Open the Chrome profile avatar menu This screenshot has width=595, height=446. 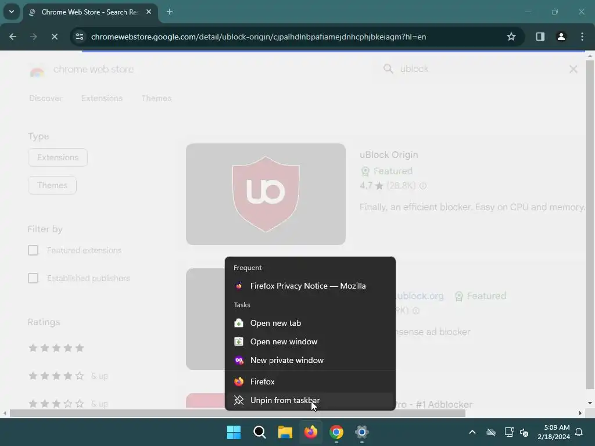(x=561, y=37)
